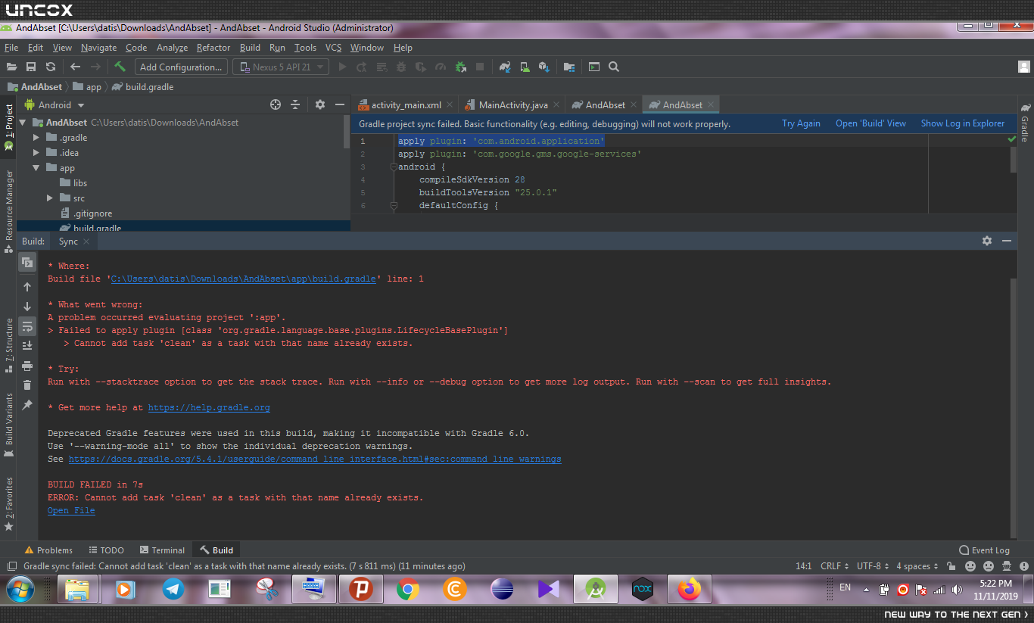Open the Terminal tool window tab
The width and height of the screenshot is (1034, 623).
click(x=162, y=550)
